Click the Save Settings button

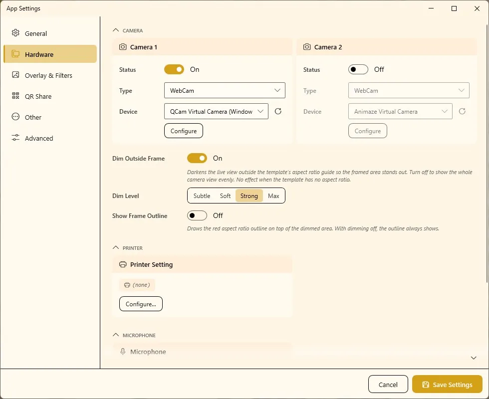pyautogui.click(x=447, y=385)
